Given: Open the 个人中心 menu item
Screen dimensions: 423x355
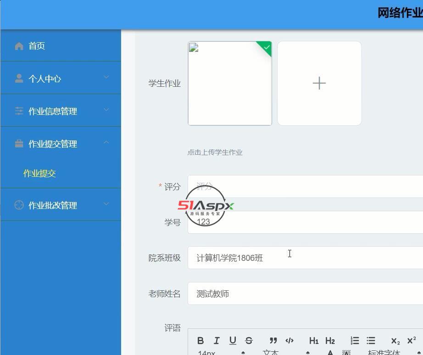Looking at the screenshot, I should pos(61,78).
